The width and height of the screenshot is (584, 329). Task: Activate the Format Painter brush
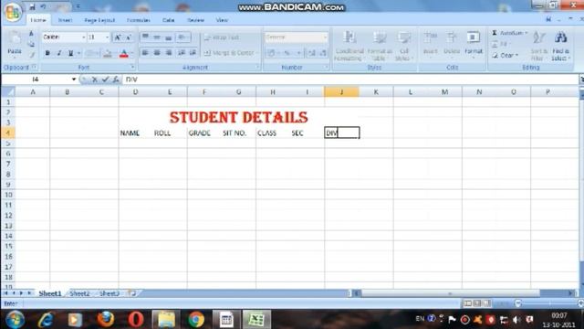(32, 55)
